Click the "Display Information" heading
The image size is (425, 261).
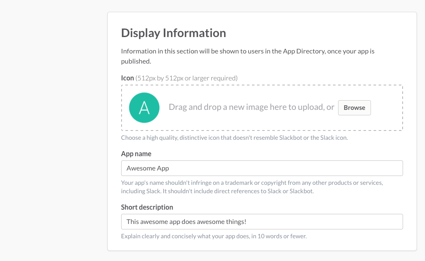click(x=173, y=33)
